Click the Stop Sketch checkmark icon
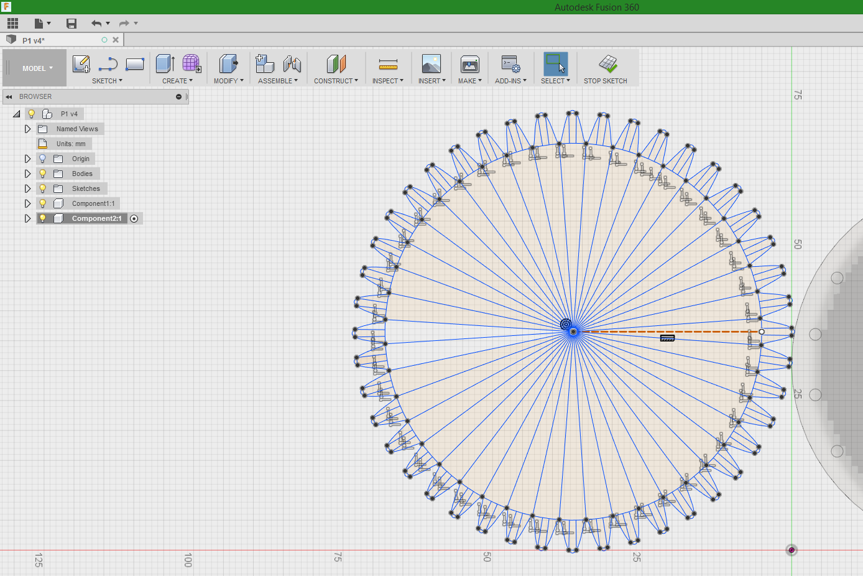 click(608, 63)
